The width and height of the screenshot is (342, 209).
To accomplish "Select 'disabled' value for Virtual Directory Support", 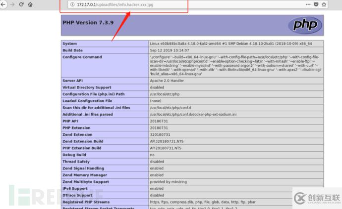I will click(157, 87).
